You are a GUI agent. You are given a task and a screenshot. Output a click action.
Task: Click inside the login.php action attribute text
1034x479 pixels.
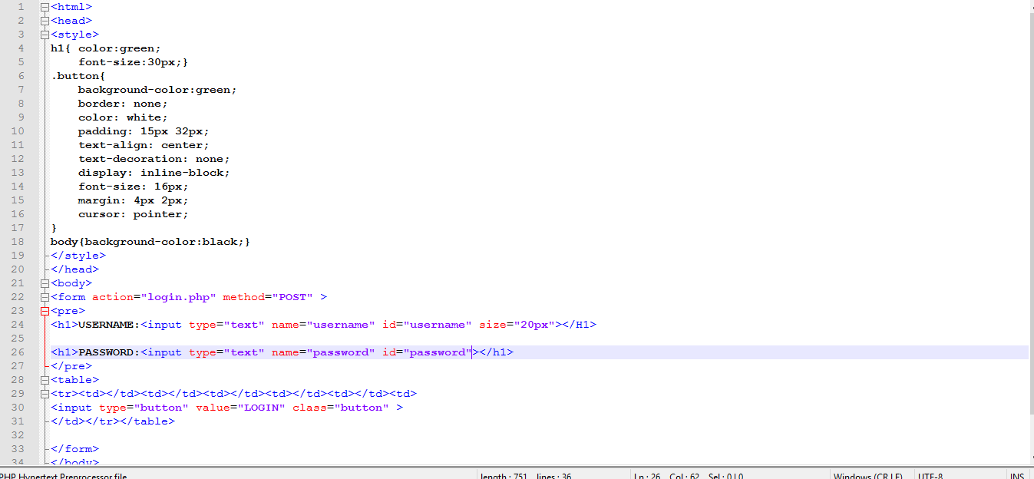click(x=178, y=296)
